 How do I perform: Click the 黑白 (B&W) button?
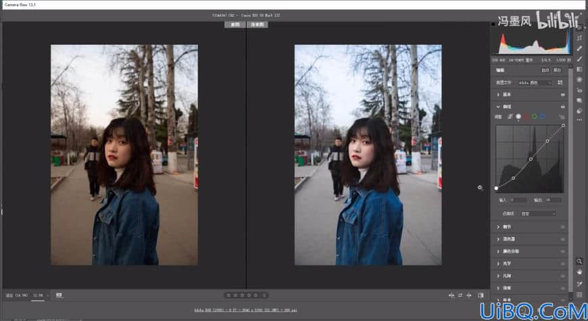[558, 70]
